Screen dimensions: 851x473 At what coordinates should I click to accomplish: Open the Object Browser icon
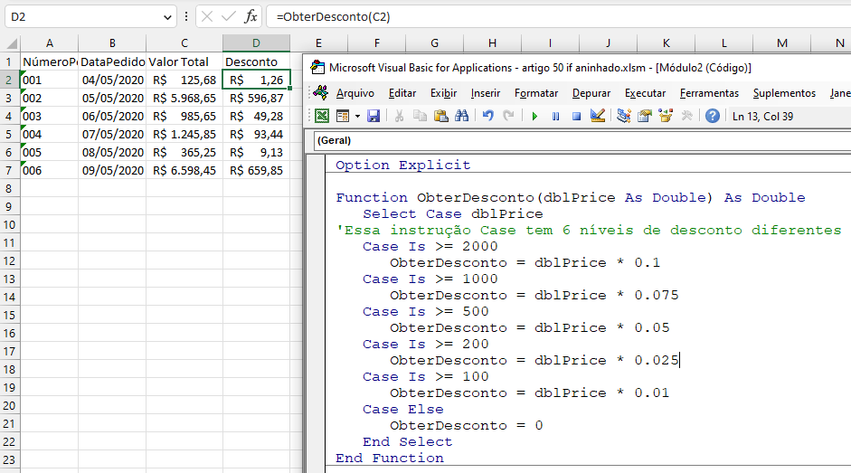pos(666,116)
